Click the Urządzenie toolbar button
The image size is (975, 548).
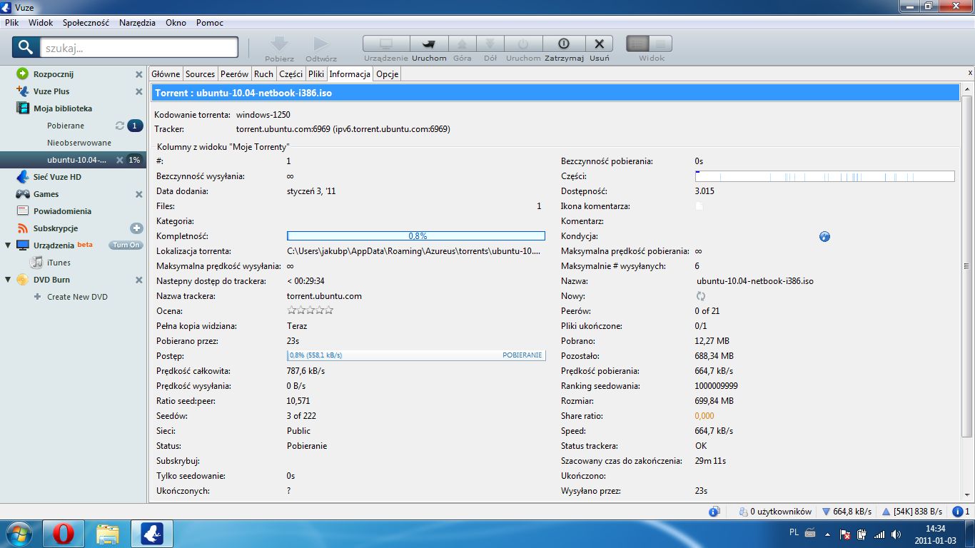point(386,44)
